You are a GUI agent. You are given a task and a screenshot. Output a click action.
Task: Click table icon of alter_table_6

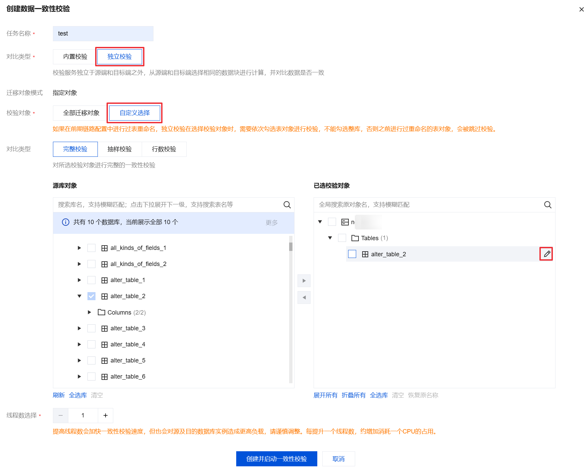(x=105, y=377)
